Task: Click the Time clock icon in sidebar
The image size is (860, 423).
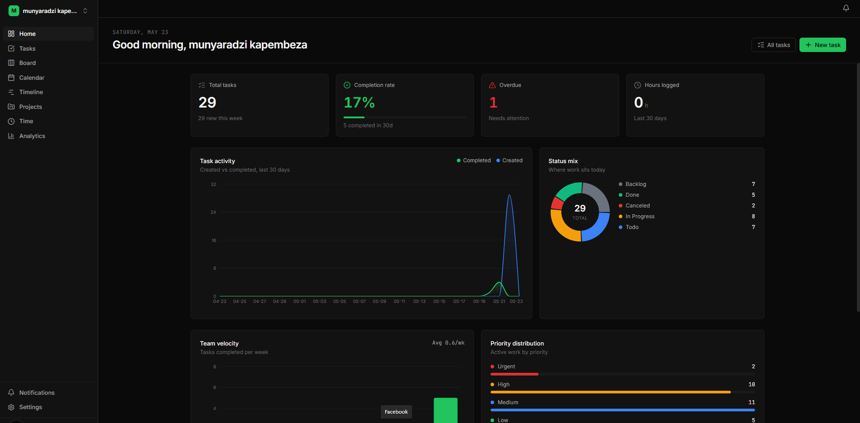Action: 11,121
